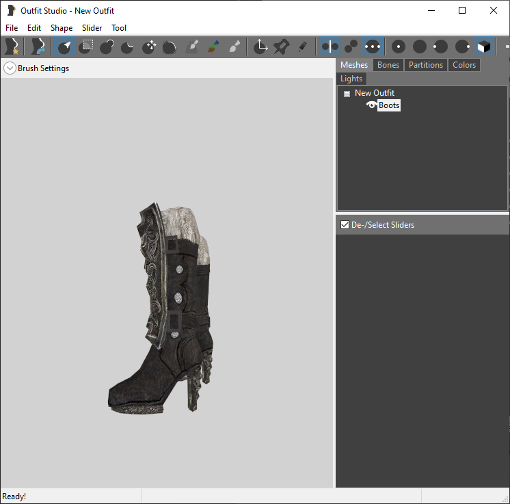Choose the Mask brush tool
This screenshot has width=510, height=504.
coord(86,47)
